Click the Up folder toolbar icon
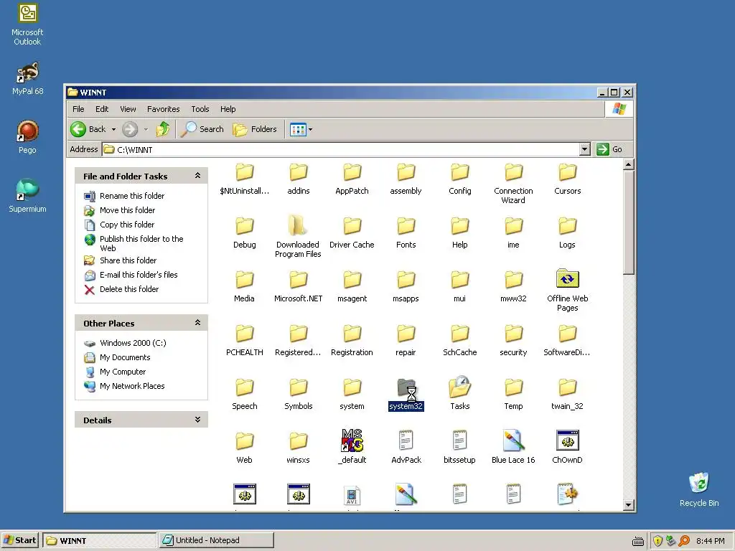The image size is (735, 551). (163, 129)
